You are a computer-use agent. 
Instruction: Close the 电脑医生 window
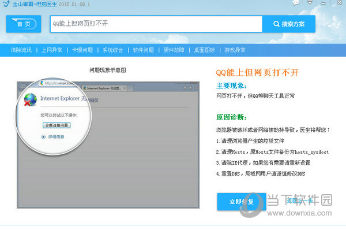340,3
